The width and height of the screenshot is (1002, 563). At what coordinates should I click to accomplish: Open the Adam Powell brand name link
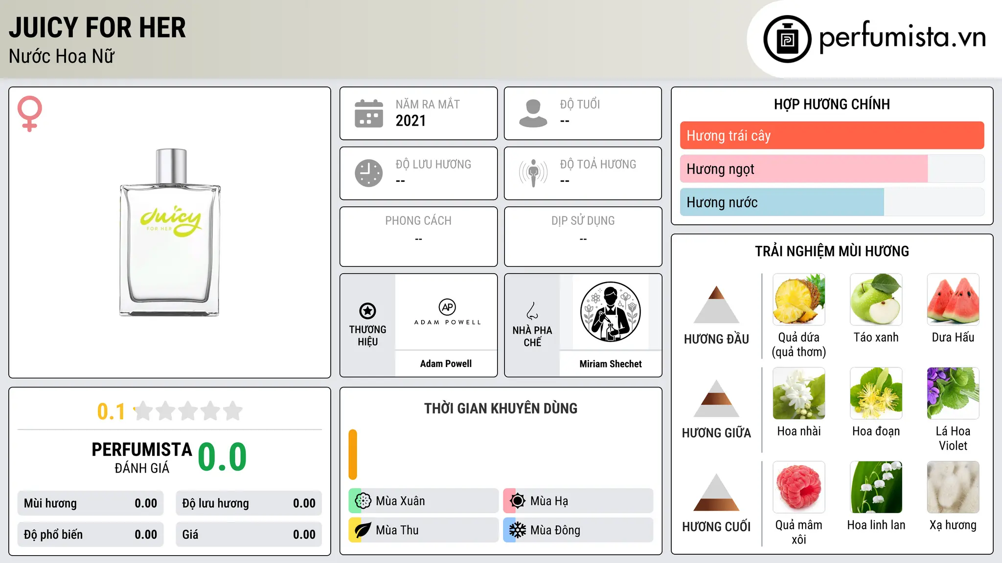click(446, 364)
